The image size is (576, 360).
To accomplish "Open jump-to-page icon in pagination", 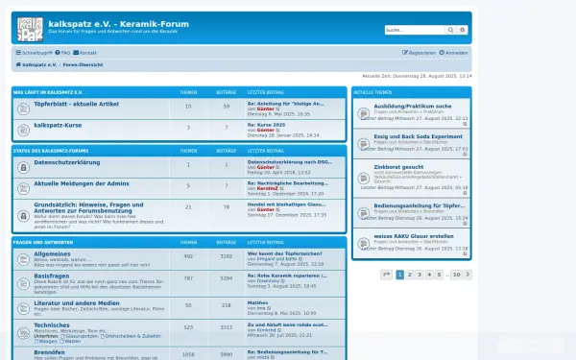I will (387, 275).
